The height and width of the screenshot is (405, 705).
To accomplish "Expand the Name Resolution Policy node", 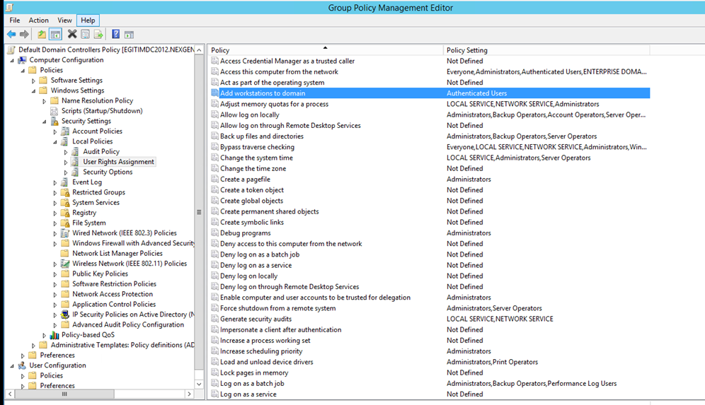I will pyautogui.click(x=44, y=102).
